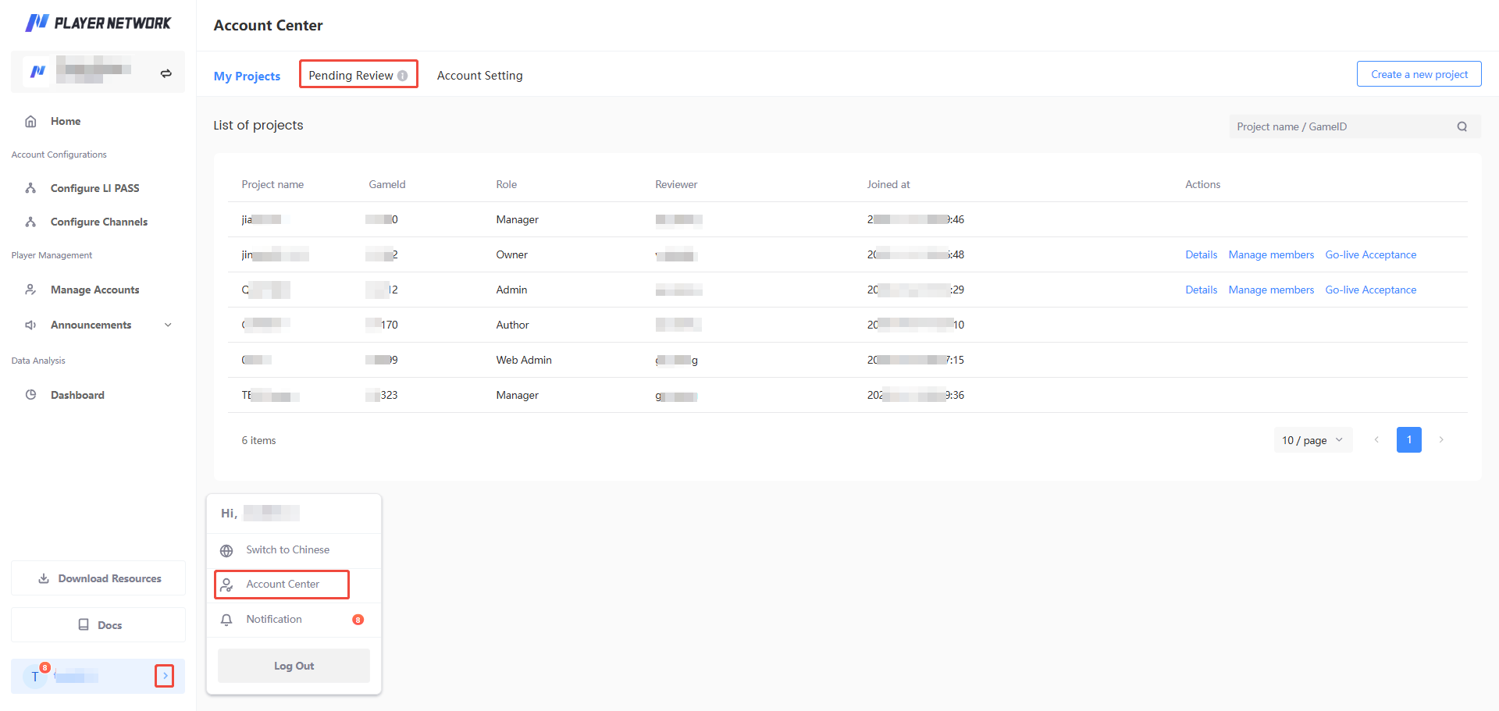Open Dashboard from the sidebar

tap(77, 395)
